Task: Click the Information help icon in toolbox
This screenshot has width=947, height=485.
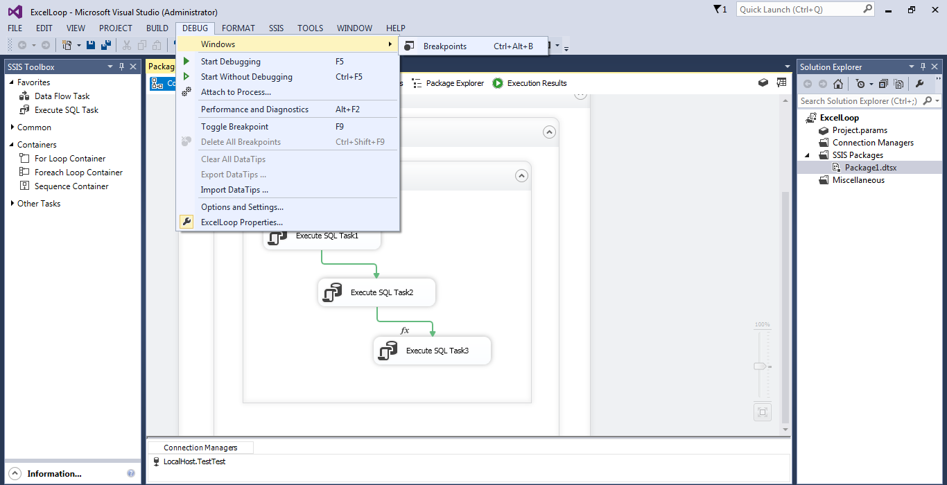Action: 131,474
